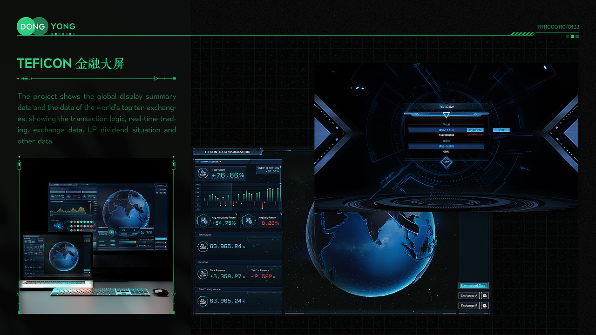The image size is (596, 335).
Task: Click the TEFICON 金融大屏 heading
Action: click(x=71, y=63)
